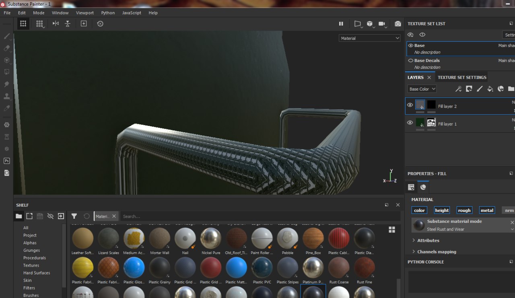This screenshot has width=515, height=298.
Task: Select the Hard Surfaces shelf category
Action: click(x=37, y=273)
